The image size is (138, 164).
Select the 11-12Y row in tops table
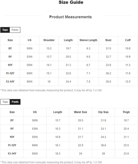coord(69,73)
